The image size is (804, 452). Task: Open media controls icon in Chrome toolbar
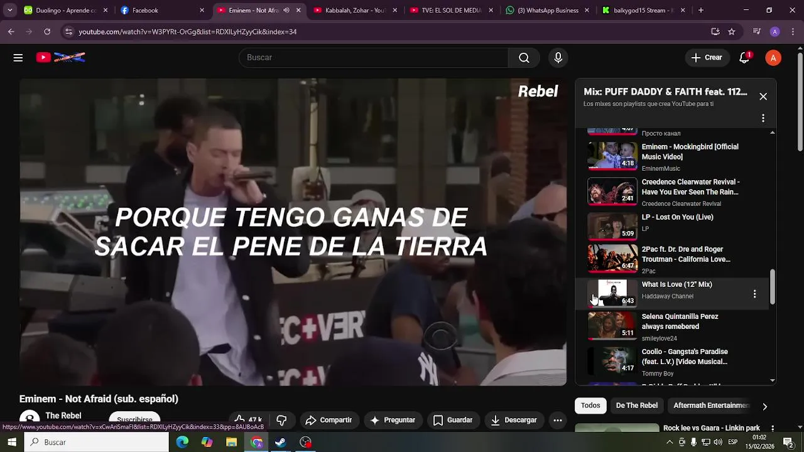coord(757,31)
